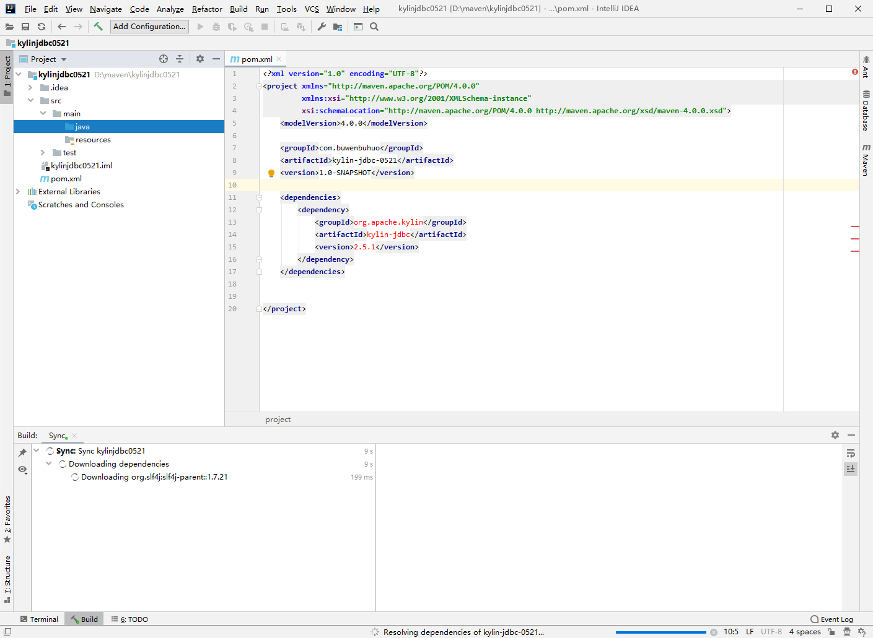This screenshot has height=638, width=873.
Task: Click the UTF-8 encoding selector
Action: pyautogui.click(x=771, y=632)
